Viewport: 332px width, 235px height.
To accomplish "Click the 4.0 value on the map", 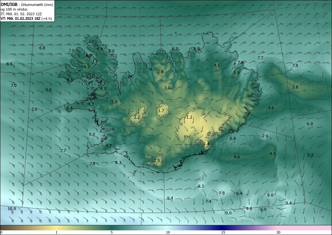I will (103, 89).
